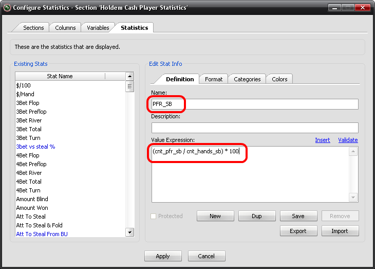The height and width of the screenshot is (269, 375).
Task: Click inside the Description field
Action: pyautogui.click(x=254, y=128)
